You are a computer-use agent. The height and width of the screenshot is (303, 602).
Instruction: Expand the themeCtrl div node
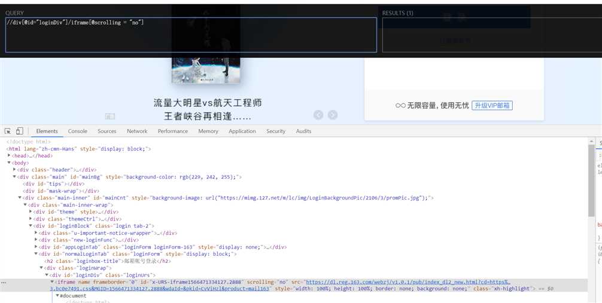[31, 219]
